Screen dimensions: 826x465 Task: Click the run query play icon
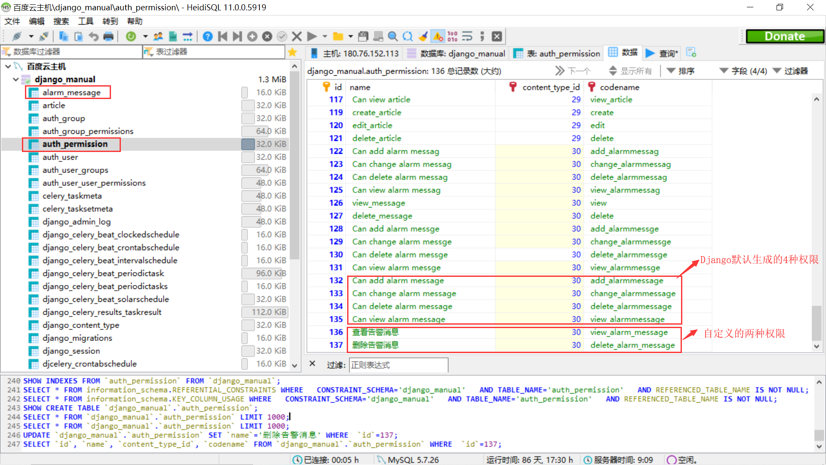(312, 37)
